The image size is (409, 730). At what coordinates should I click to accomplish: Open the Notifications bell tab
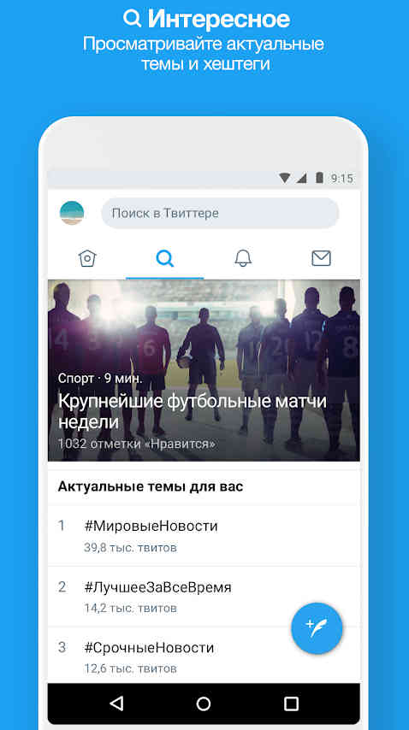243,258
